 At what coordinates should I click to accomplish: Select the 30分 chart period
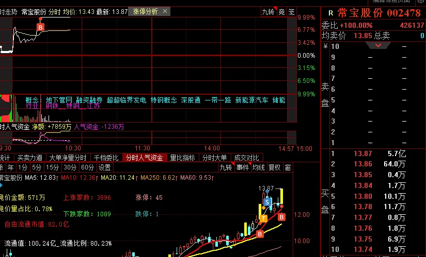70,167
